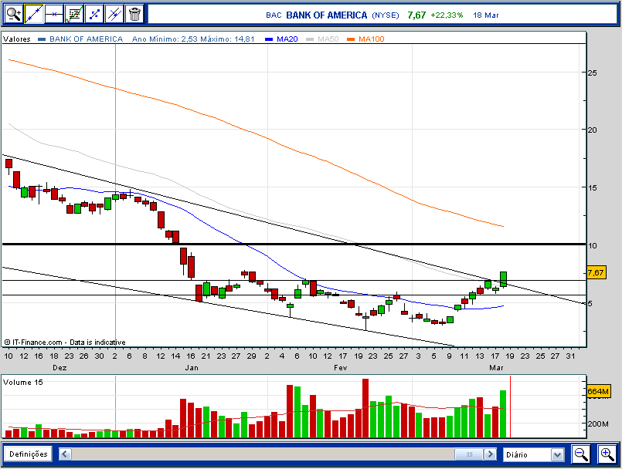Viewport: 622px width, 469px height.
Task: Click the zoom in magnifier button
Action: pyautogui.click(x=607, y=454)
